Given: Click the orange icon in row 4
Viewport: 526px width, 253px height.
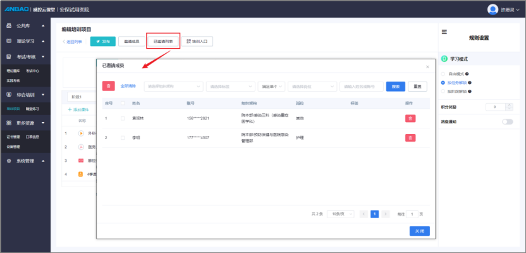Looking at the screenshot, I should (x=80, y=175).
